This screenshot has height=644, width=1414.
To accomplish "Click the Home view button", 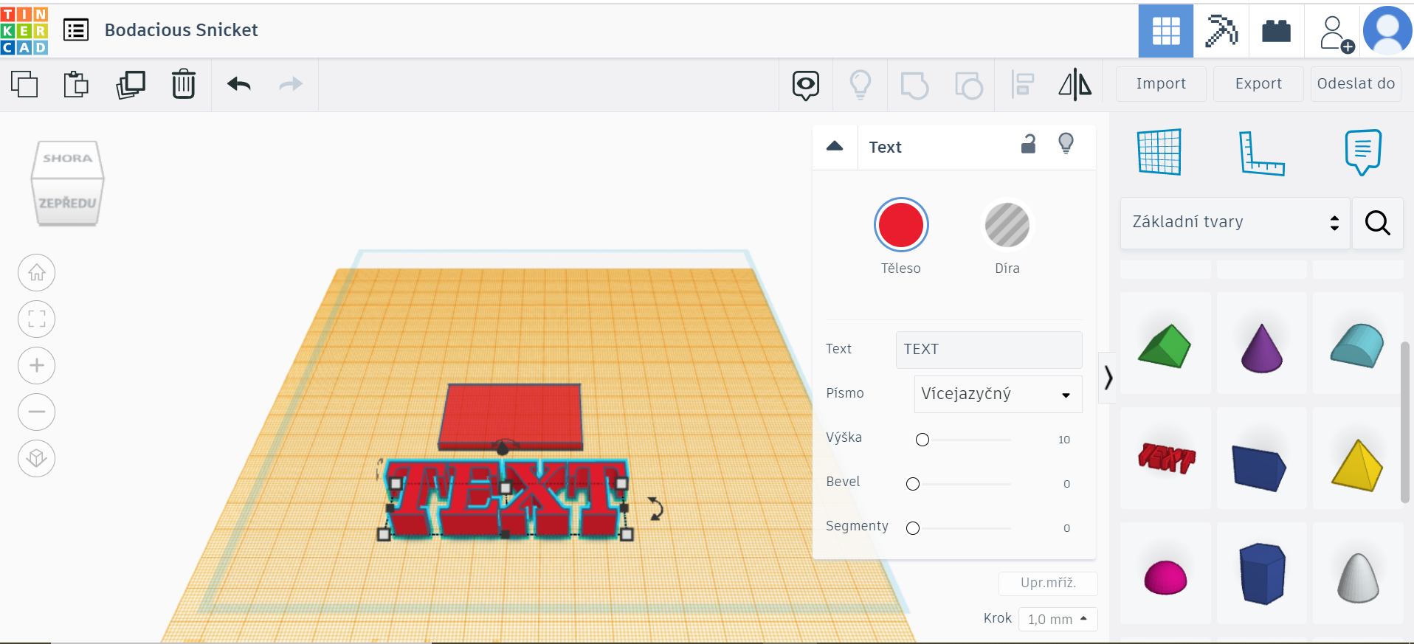I will point(37,273).
